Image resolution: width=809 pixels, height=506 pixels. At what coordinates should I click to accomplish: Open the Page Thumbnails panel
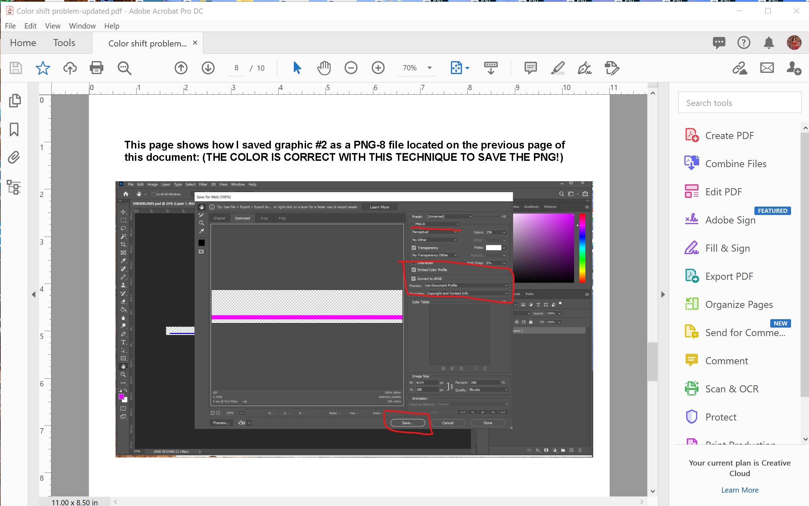click(14, 101)
